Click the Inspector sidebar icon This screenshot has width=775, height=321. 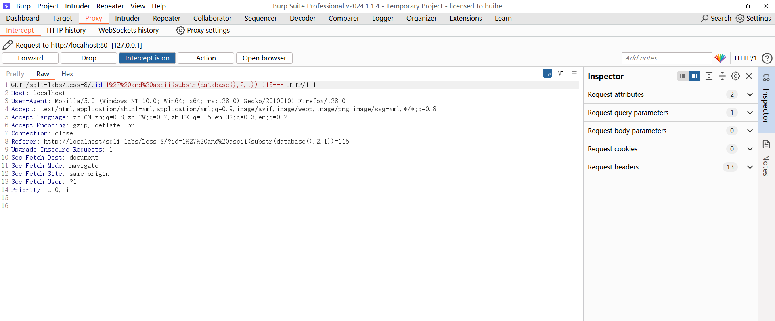(766, 77)
